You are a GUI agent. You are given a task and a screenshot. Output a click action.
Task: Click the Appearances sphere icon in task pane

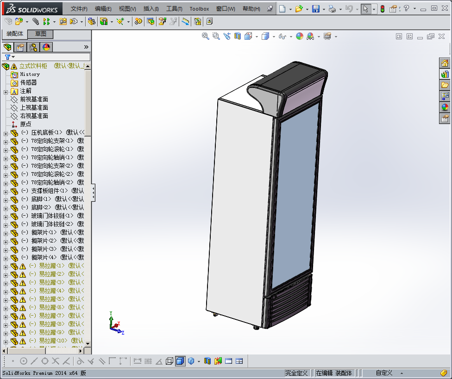pyautogui.click(x=445, y=107)
